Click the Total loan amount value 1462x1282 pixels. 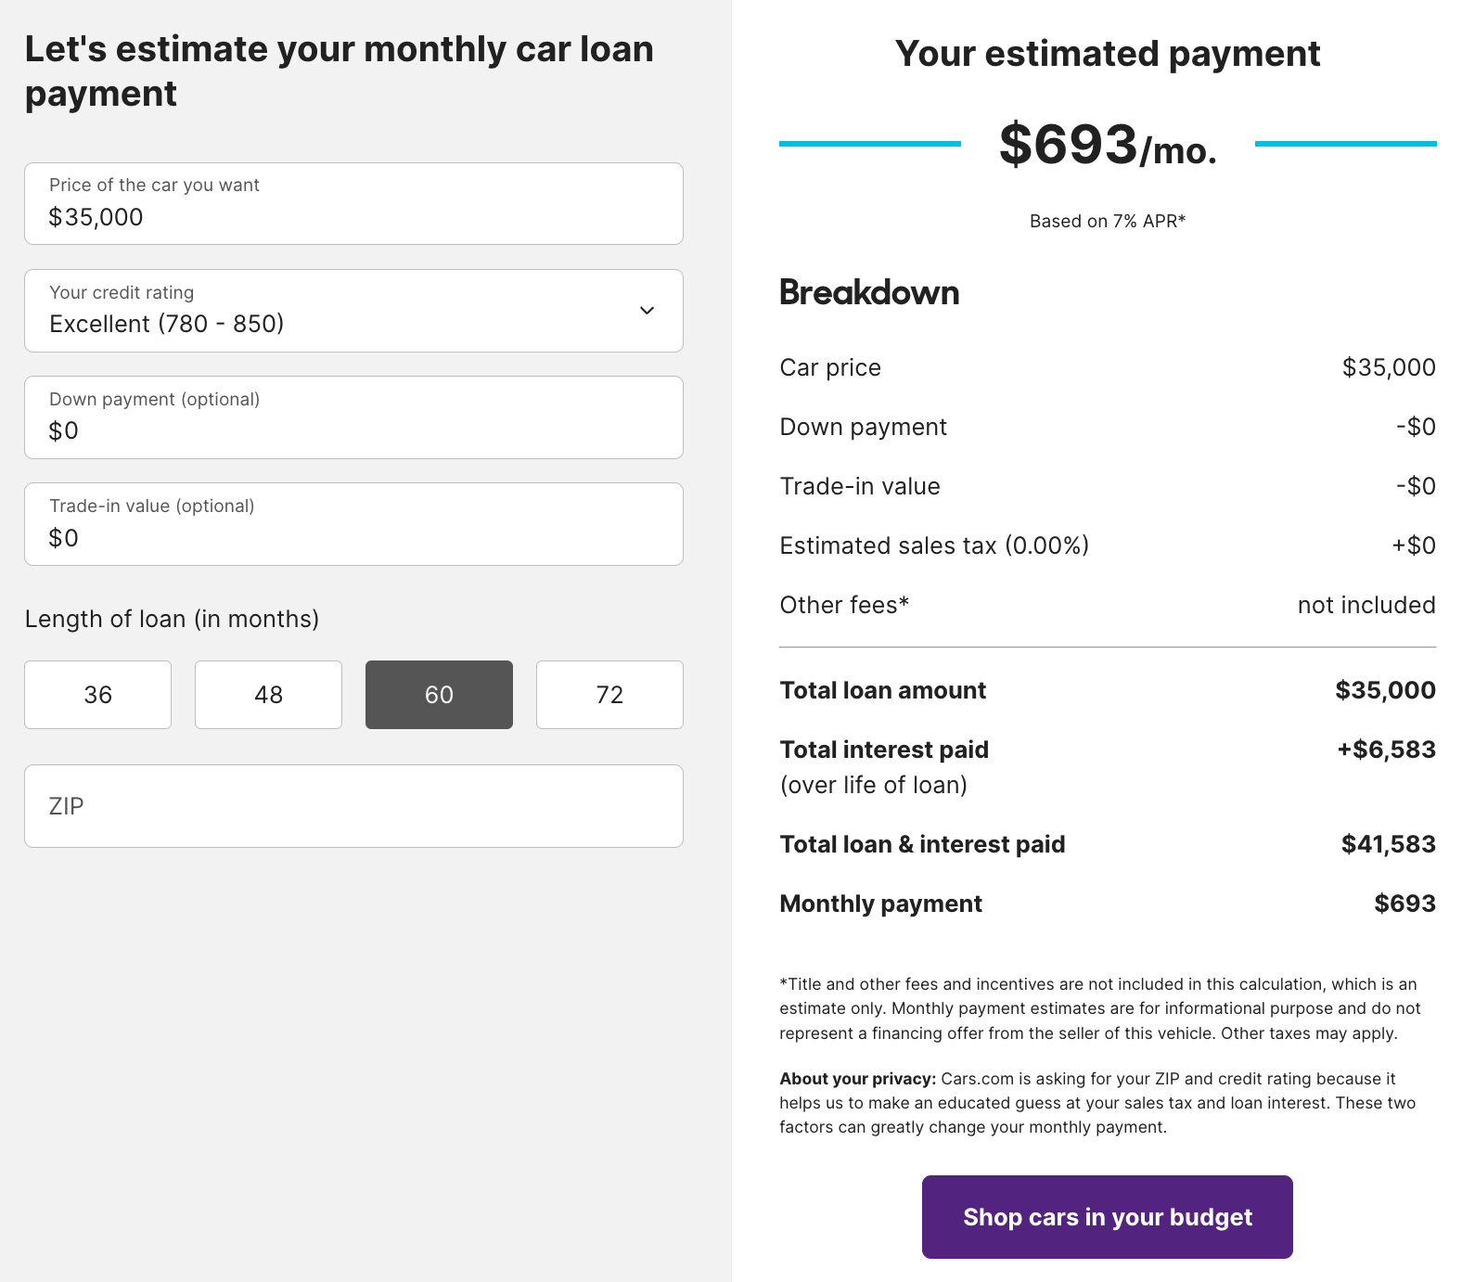coord(1384,689)
